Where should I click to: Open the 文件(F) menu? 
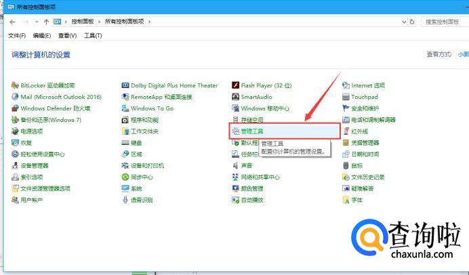(17, 36)
